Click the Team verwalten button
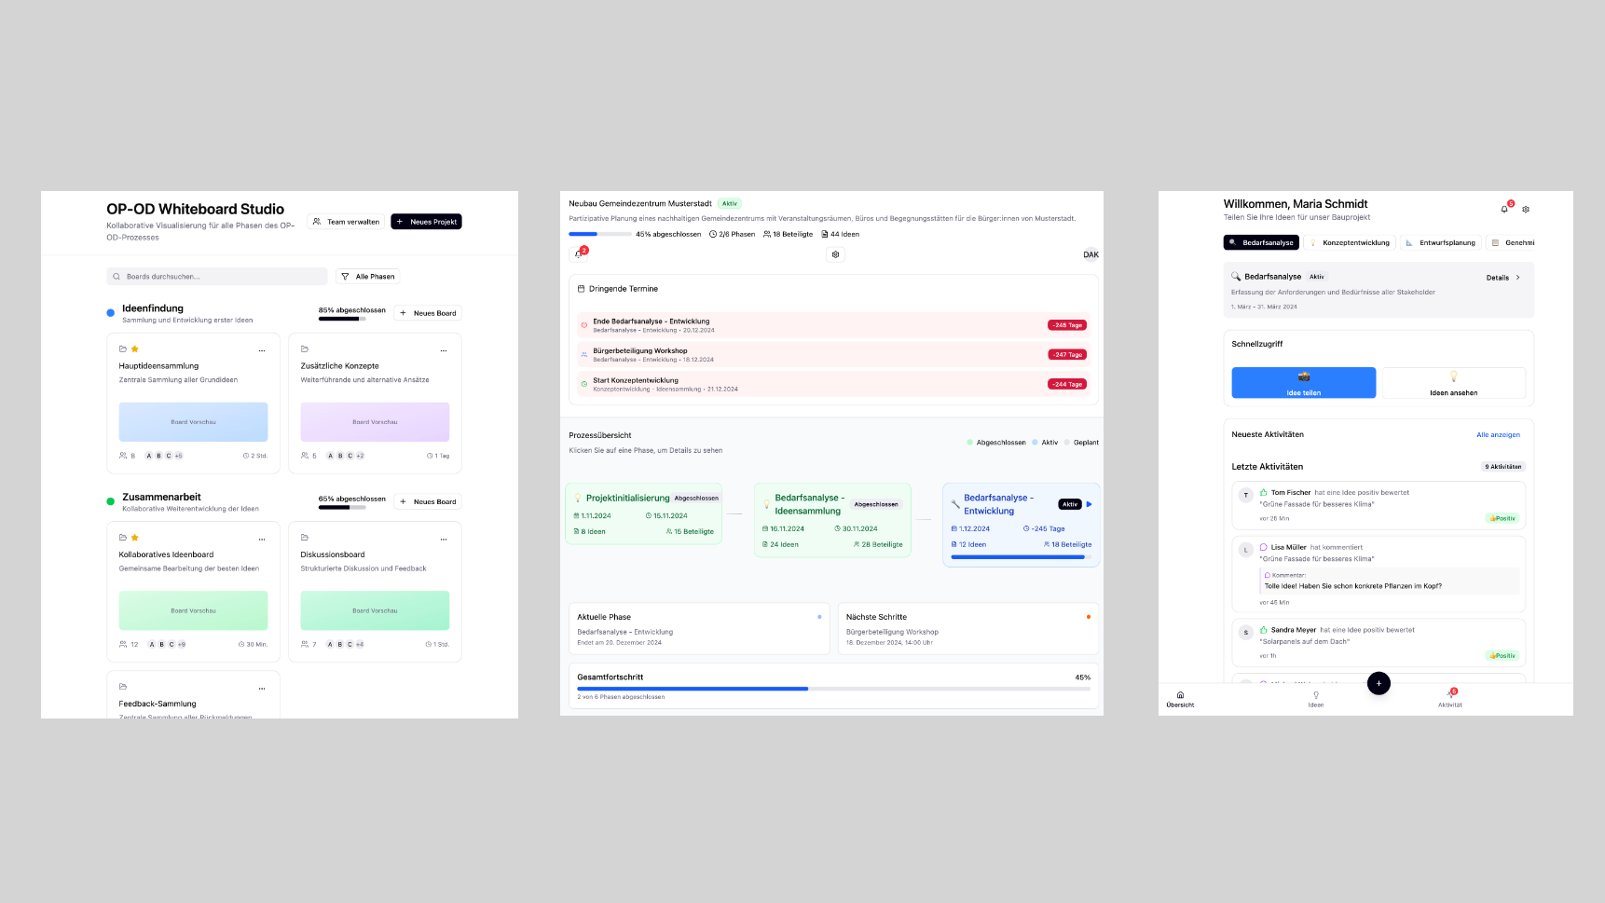The height and width of the screenshot is (903, 1605). point(346,222)
